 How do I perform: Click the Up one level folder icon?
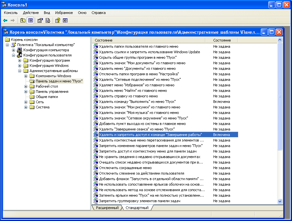point(23,20)
